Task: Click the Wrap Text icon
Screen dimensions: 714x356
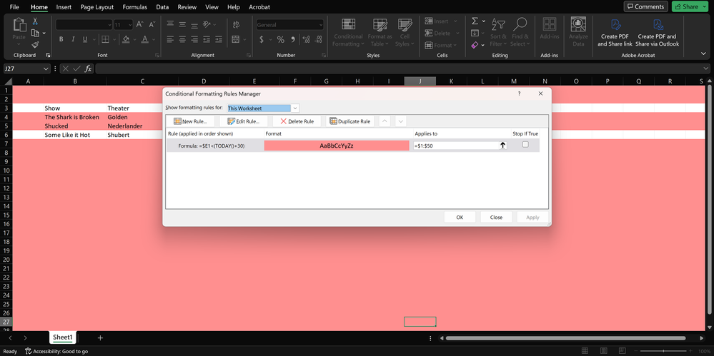Action: (x=236, y=24)
